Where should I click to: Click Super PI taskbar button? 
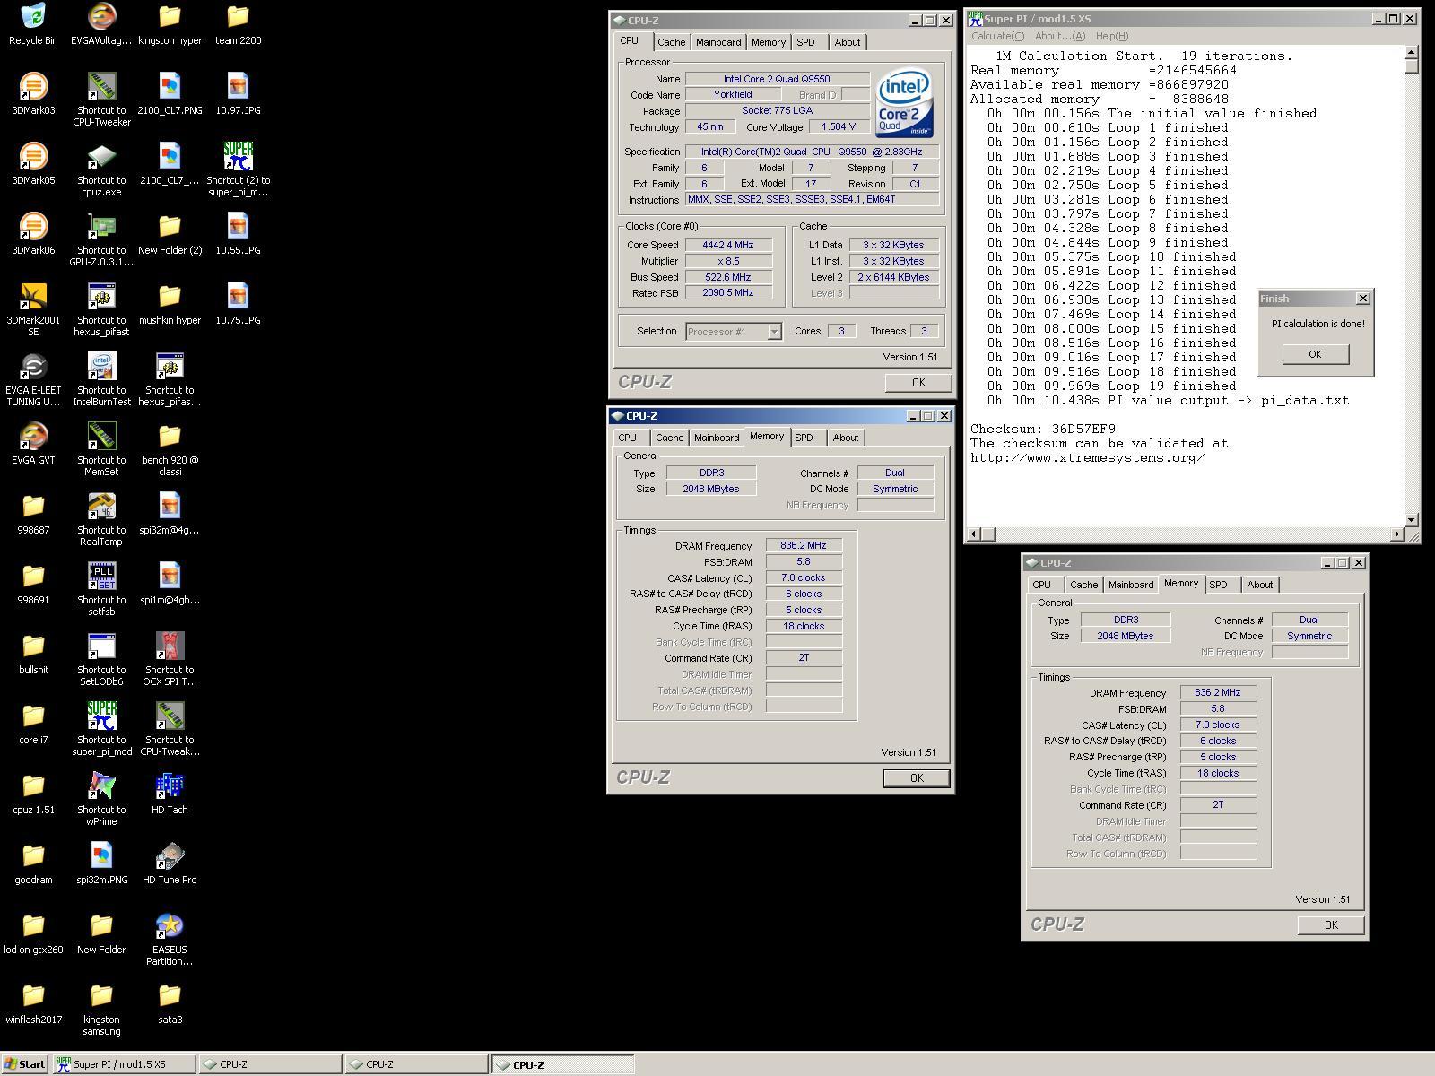tap(124, 1064)
